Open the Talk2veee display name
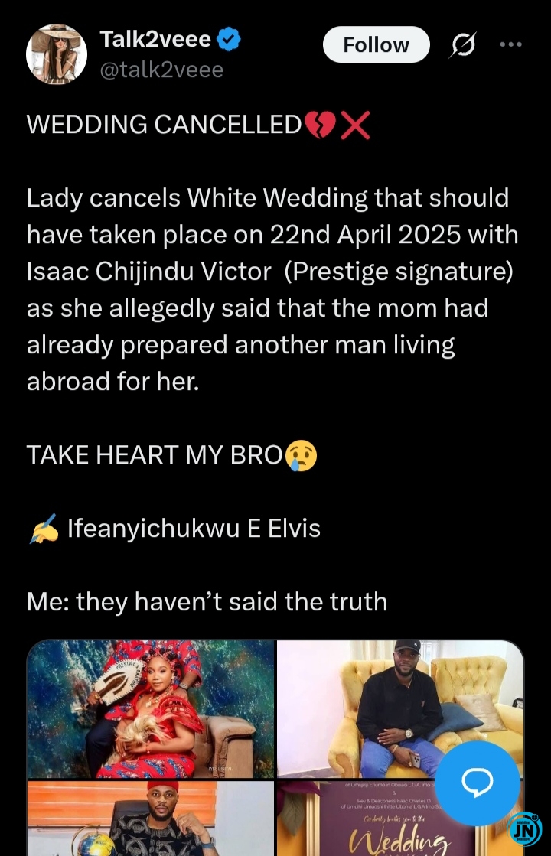 click(x=155, y=39)
